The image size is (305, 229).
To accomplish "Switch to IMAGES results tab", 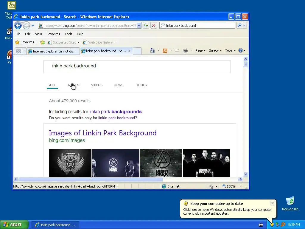I will (73, 85).
